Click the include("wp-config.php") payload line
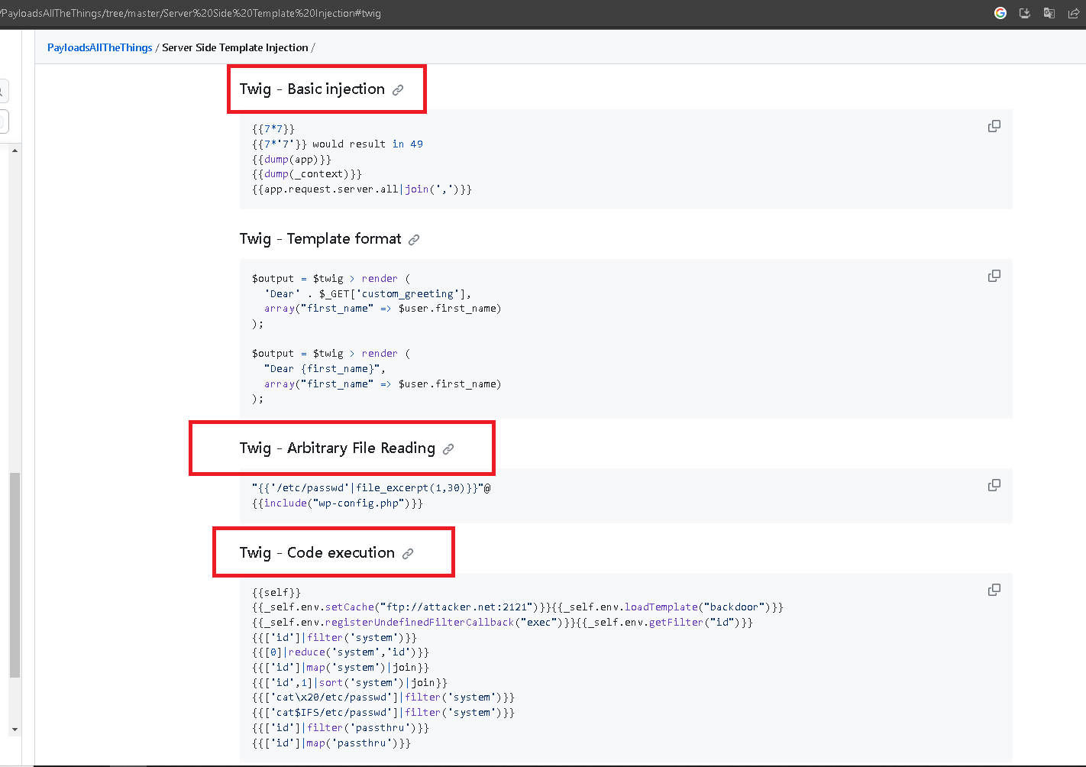The image size is (1086, 767). 338,503
